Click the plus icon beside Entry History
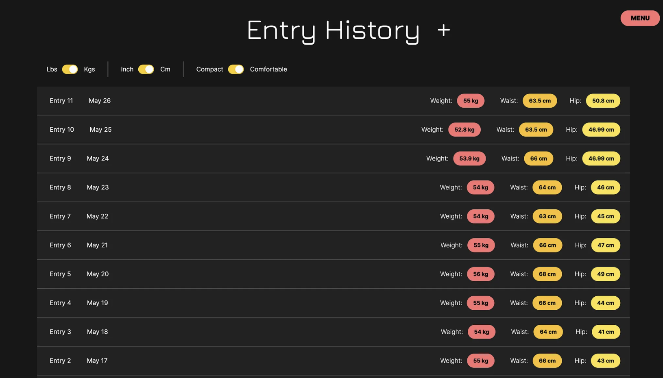 444,30
